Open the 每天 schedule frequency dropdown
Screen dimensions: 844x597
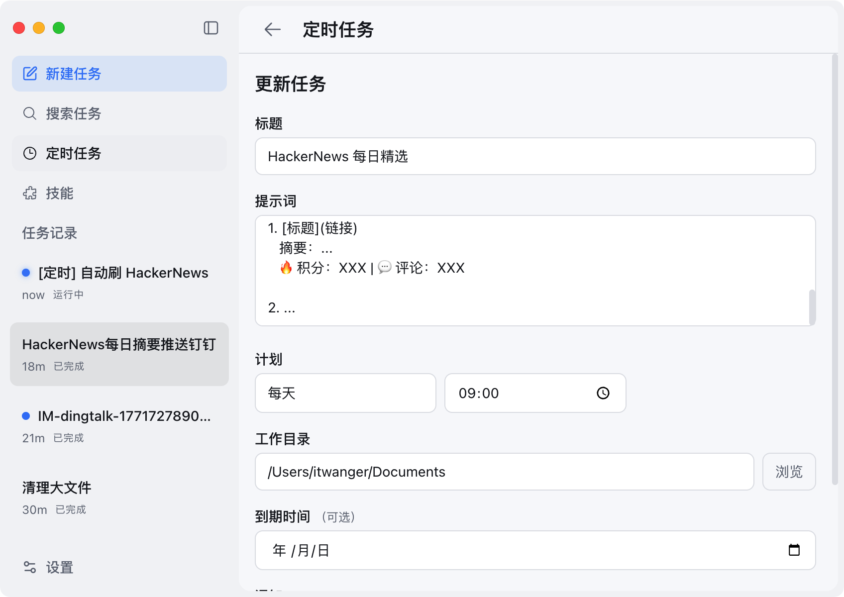tap(345, 393)
